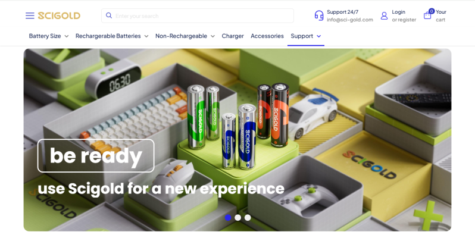Viewport: 475px width, 238px height.
Task: Select the second carousel slide dot
Action: 238,217
